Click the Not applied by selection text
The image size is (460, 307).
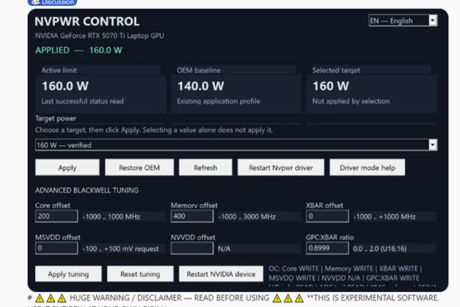coord(351,101)
